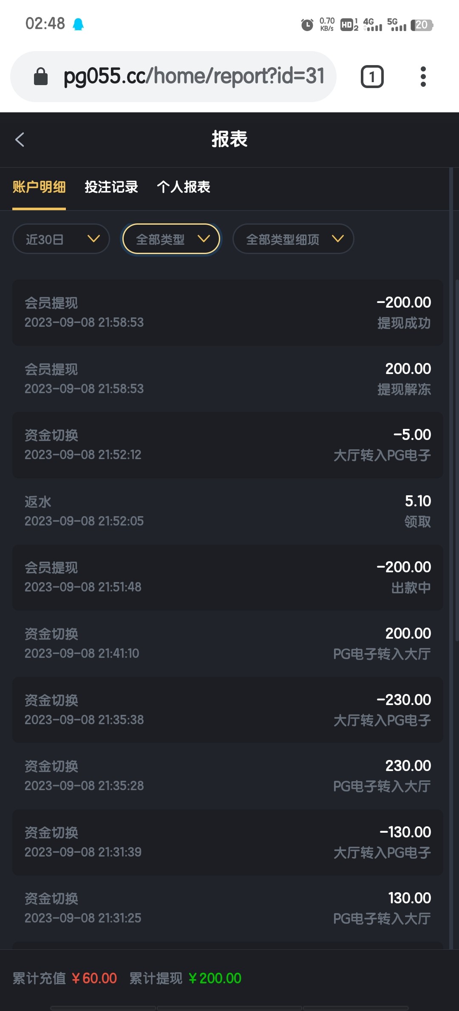Viewport: 459px width, 1011px height.
Task: Switch to the 个人报表 tab
Action: (x=184, y=187)
